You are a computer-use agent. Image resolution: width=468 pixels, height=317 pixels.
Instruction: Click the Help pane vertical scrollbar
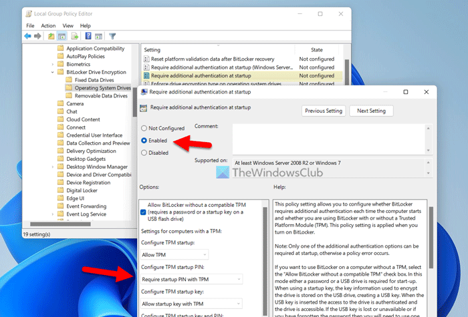pos(431,238)
